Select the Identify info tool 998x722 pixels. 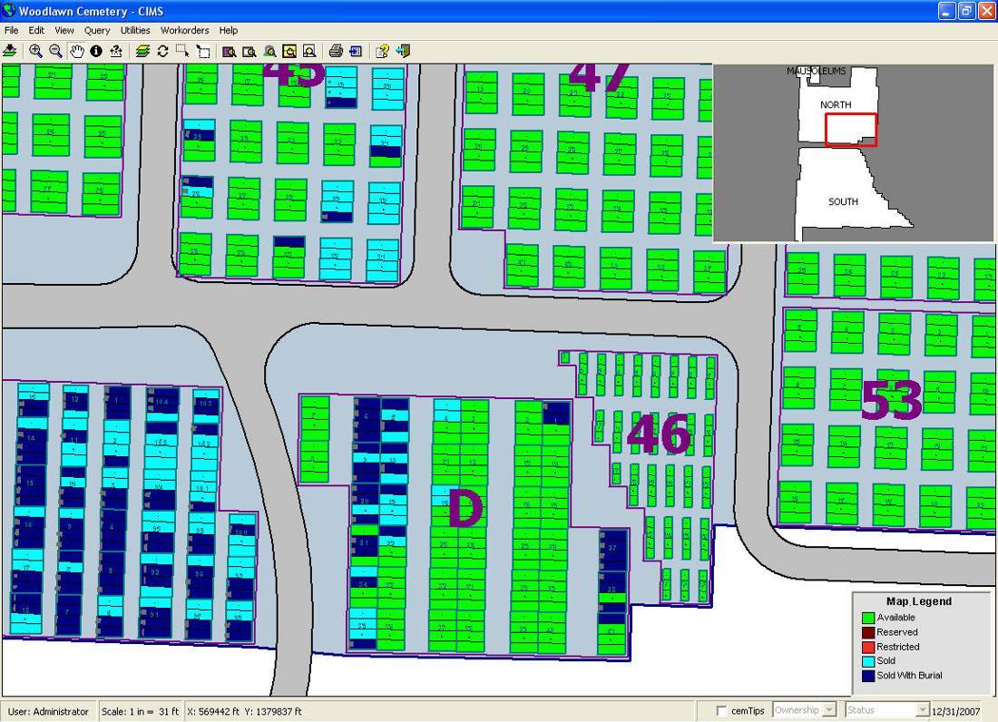coord(96,51)
